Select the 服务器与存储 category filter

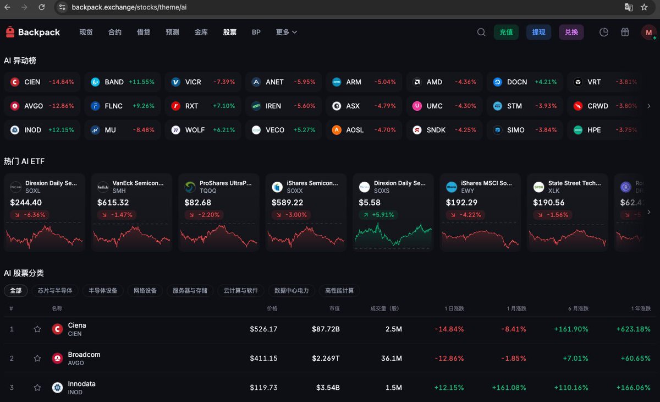[x=190, y=291]
